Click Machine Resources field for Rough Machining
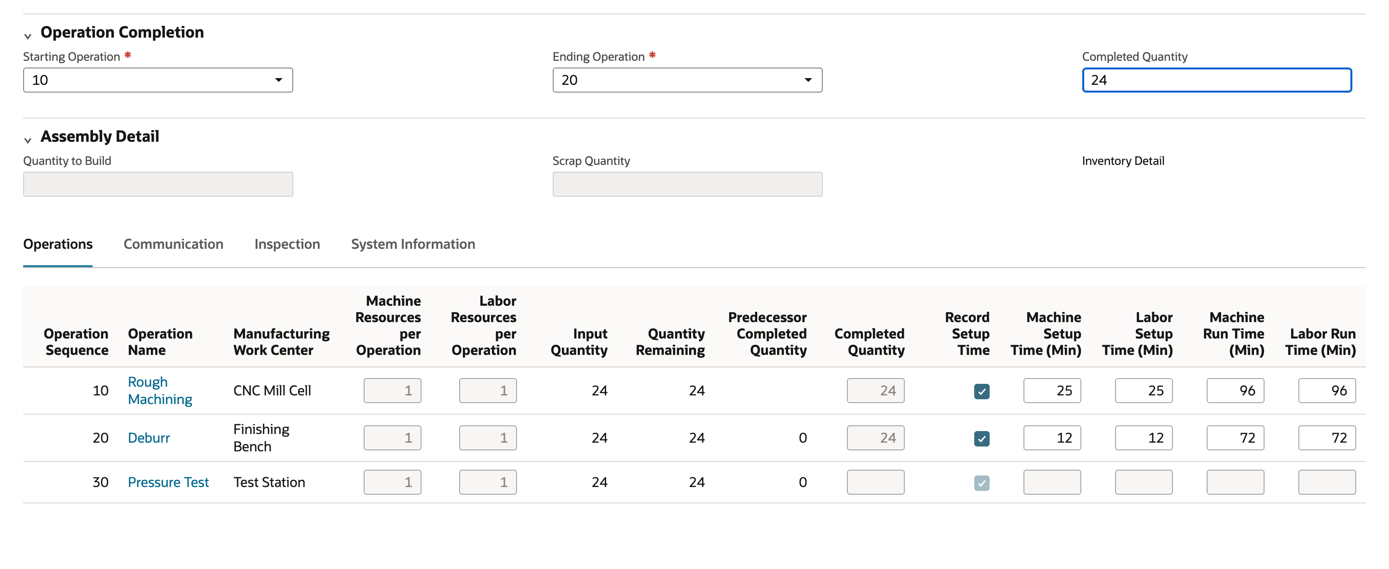1389x569 pixels. (393, 391)
